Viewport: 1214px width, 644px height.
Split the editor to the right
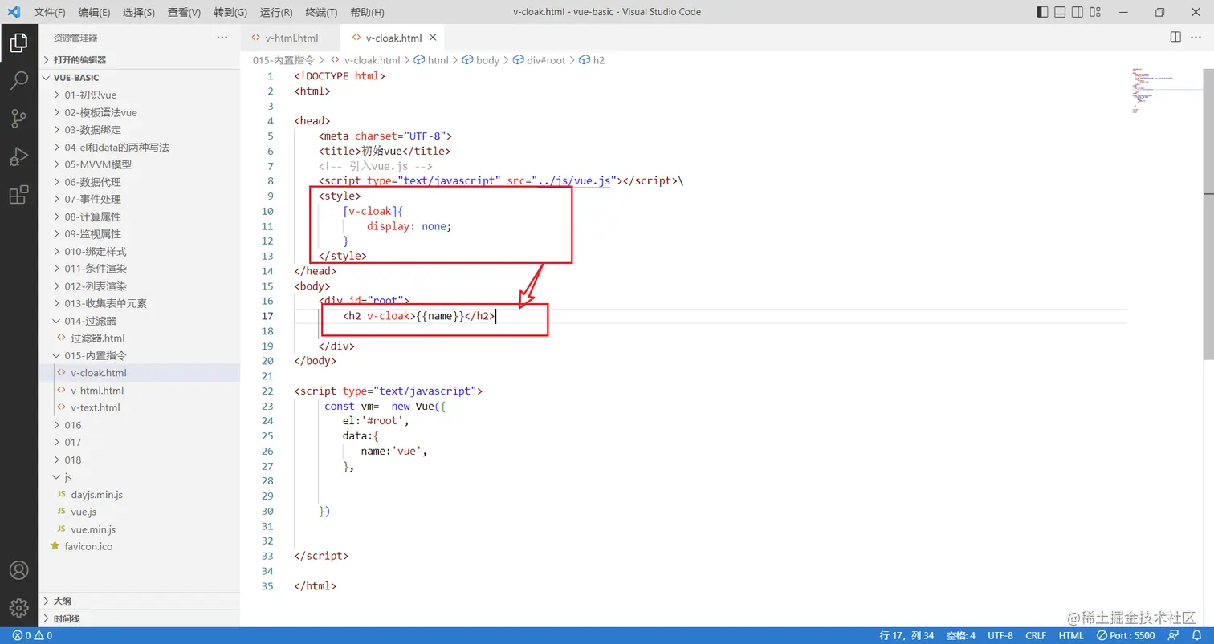[1175, 37]
